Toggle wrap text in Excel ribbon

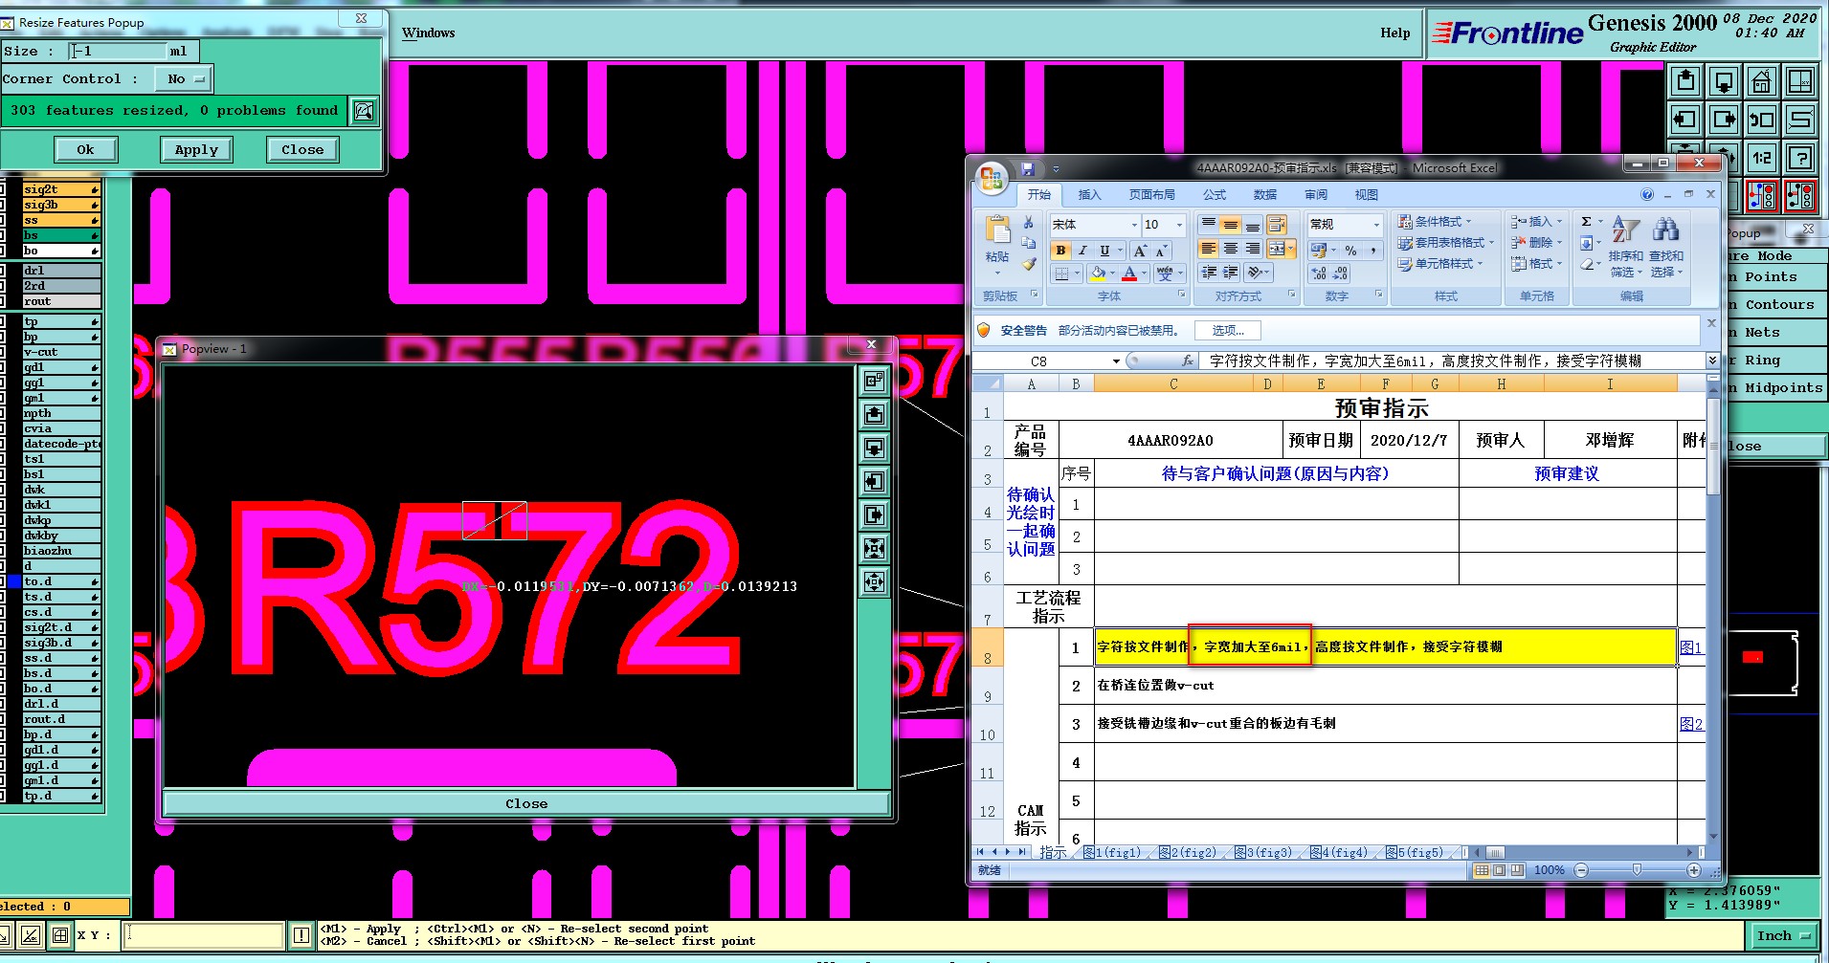pos(1277,225)
